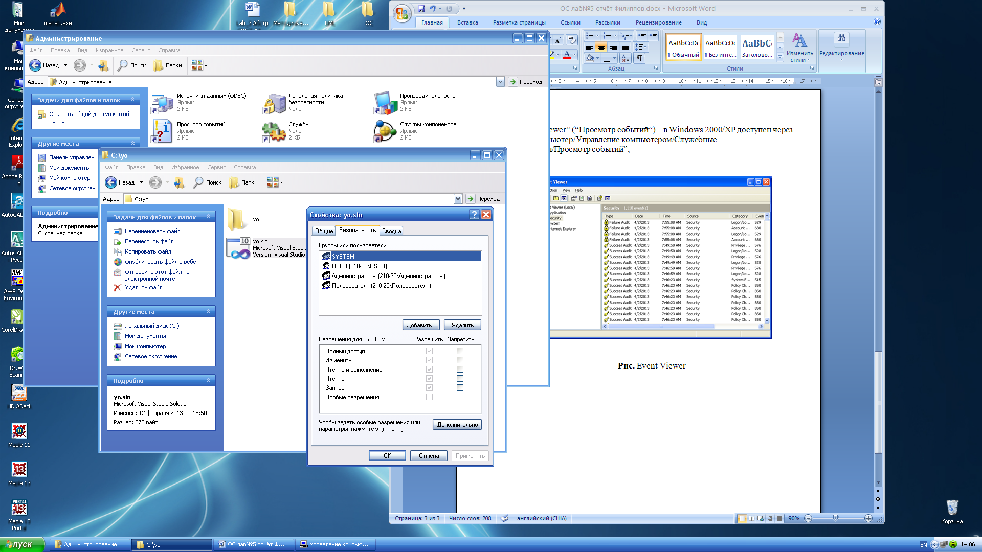Image resolution: width=982 pixels, height=552 pixels.
Task: Check Запретить for Запись
Action: pos(460,388)
